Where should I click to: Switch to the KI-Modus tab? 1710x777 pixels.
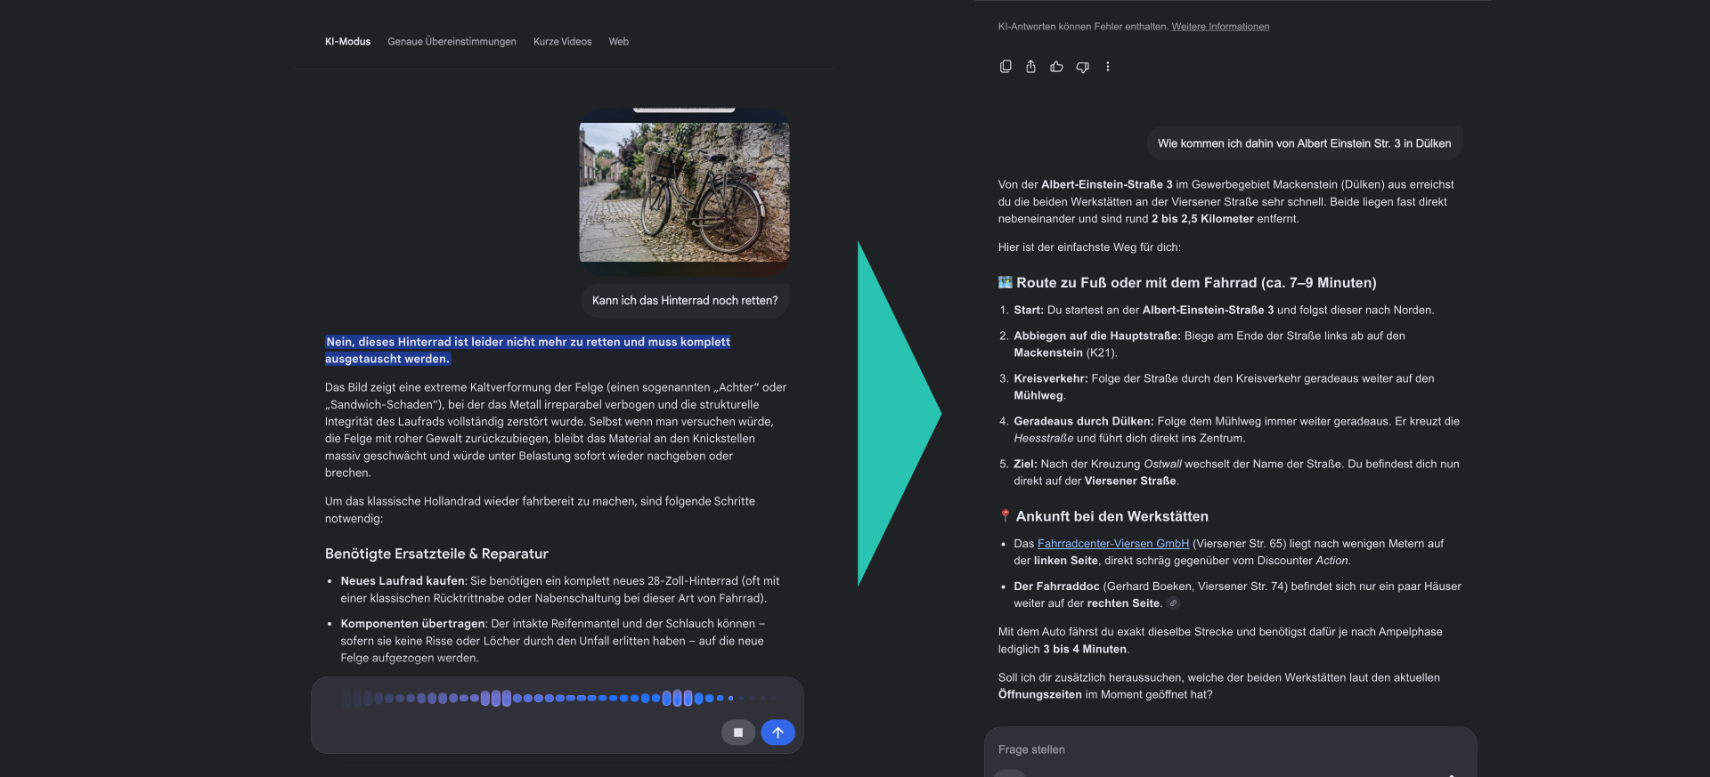[x=347, y=42]
